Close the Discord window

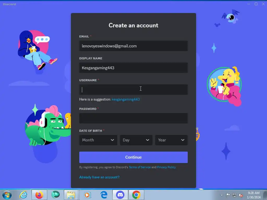pyautogui.click(x=263, y=4)
